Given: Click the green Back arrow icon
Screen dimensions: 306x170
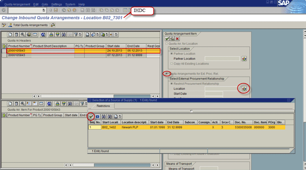Looking at the screenshot, I should click(64, 10).
